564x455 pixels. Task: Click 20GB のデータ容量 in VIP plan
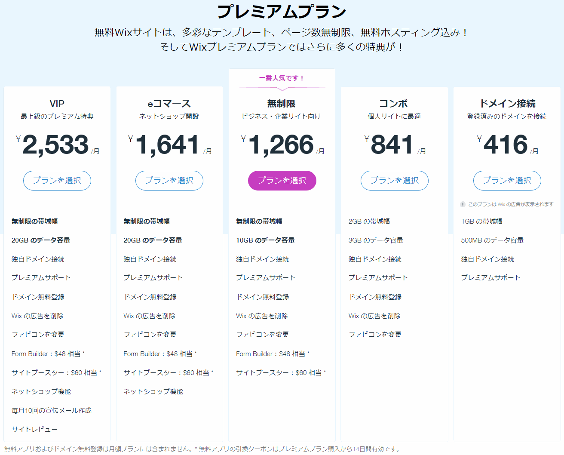41,240
